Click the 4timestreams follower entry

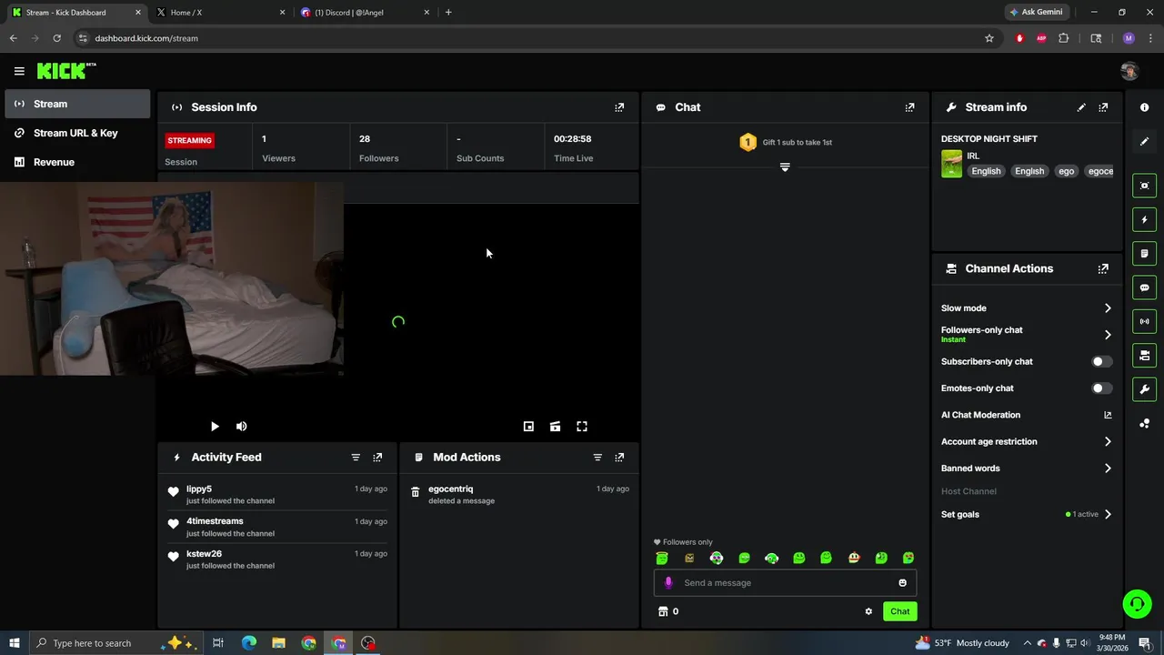(277, 527)
